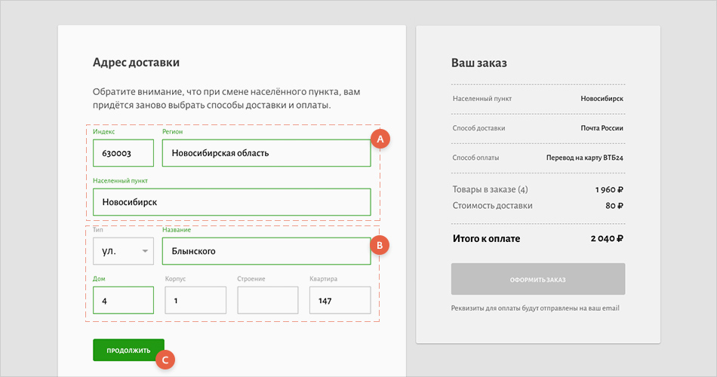The height and width of the screenshot is (377, 717).
Task: Click the 1 960 ₽ goods price
Action: tap(609, 190)
